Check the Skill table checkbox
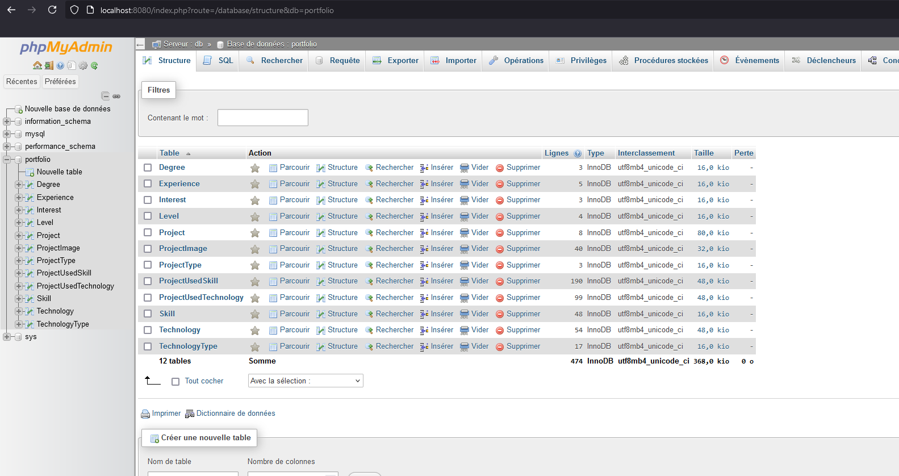This screenshot has width=899, height=476. [x=148, y=314]
